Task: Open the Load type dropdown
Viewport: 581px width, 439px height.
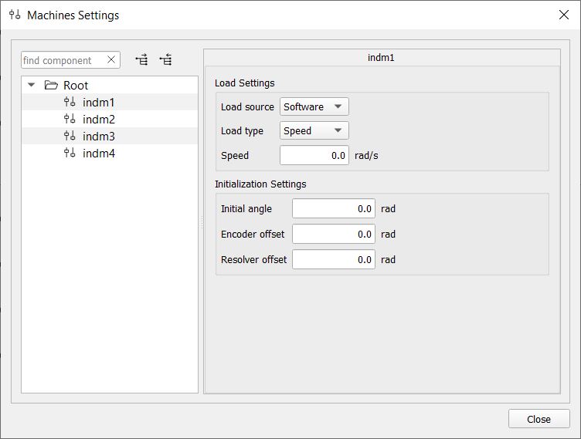Action: [x=314, y=130]
